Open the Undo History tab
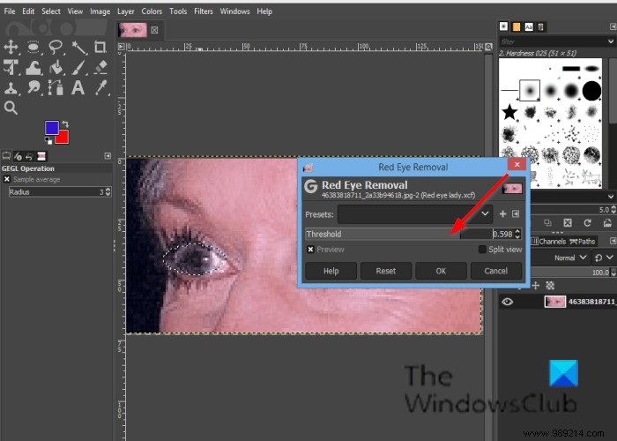 tap(29, 157)
